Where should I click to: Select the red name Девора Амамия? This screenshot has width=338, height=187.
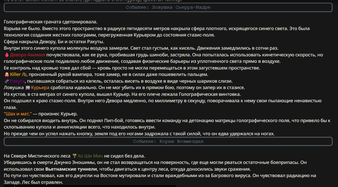[x=28, y=55]
